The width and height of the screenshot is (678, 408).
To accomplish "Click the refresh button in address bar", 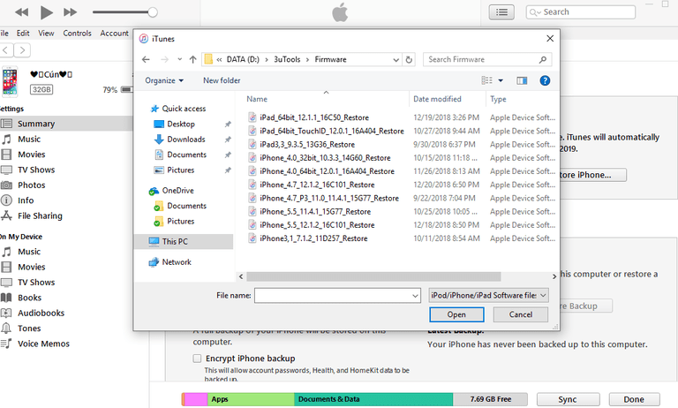I will [409, 60].
